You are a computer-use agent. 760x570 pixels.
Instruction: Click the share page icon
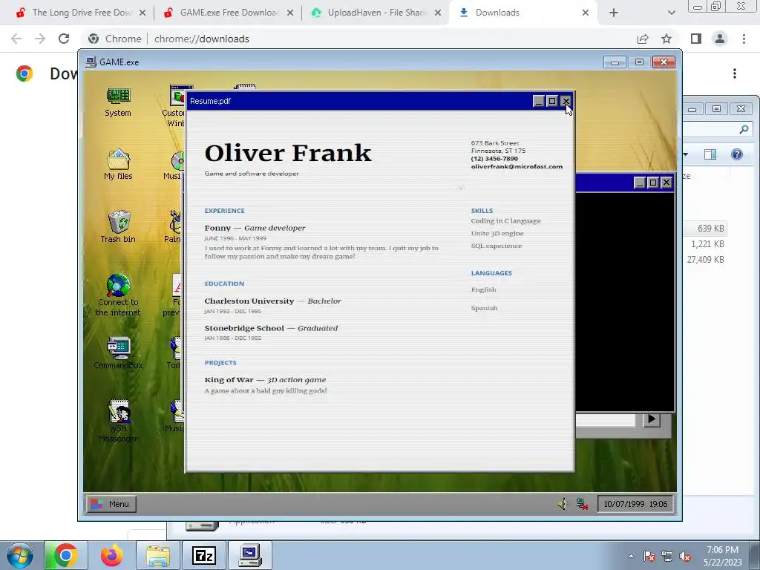(643, 39)
